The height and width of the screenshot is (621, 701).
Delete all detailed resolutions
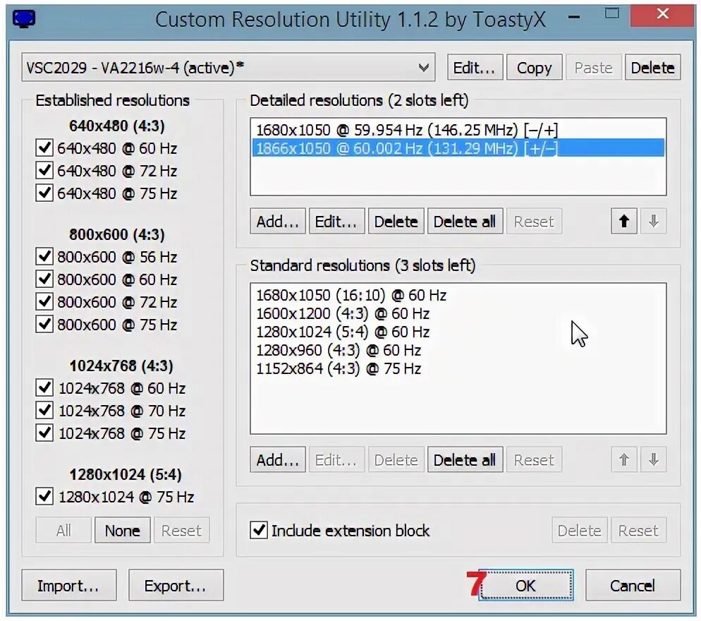click(x=465, y=221)
